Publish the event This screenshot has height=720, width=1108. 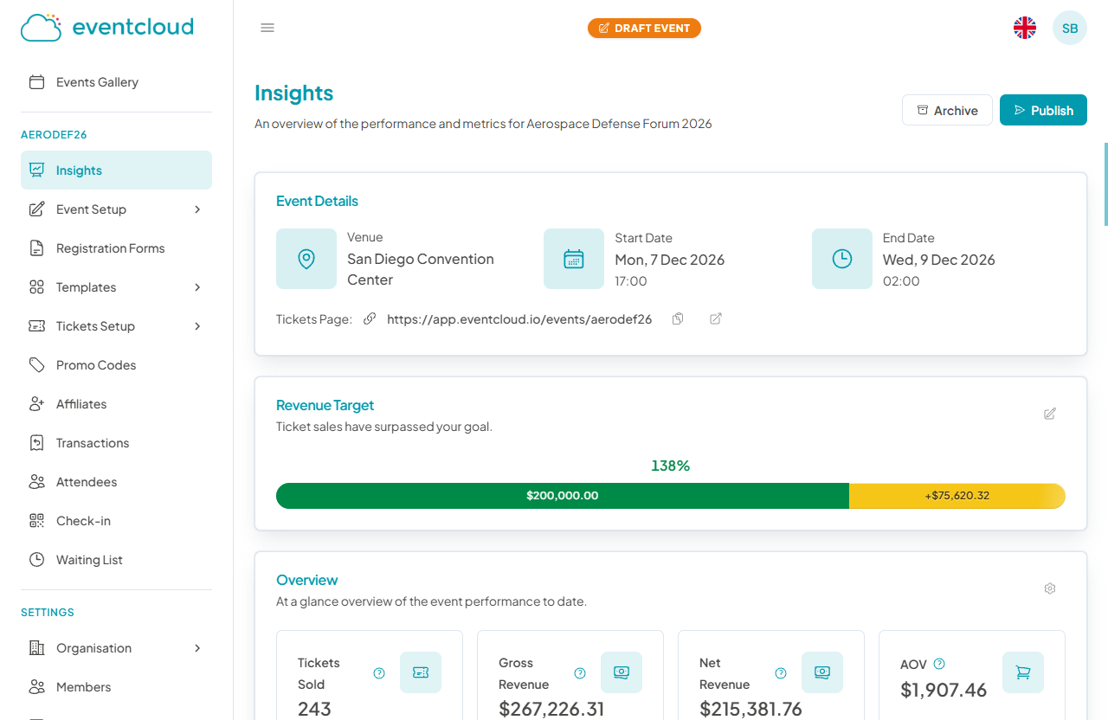pos(1043,110)
